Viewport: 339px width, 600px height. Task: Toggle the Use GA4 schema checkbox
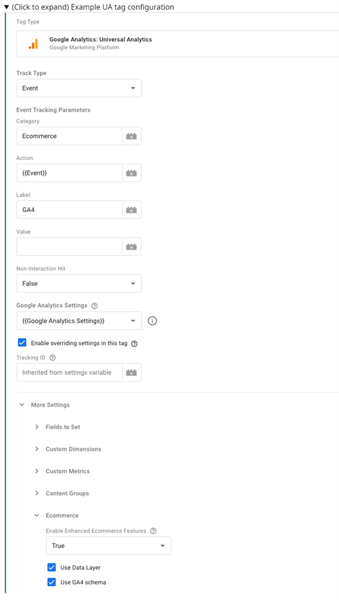(x=51, y=582)
